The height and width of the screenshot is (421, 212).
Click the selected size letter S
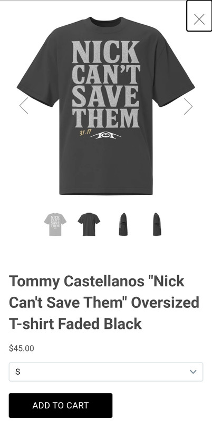[x=18, y=372]
